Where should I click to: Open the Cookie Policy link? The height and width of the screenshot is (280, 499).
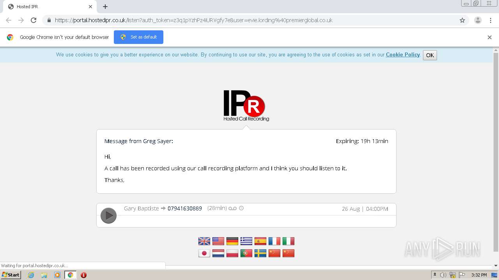(x=403, y=55)
